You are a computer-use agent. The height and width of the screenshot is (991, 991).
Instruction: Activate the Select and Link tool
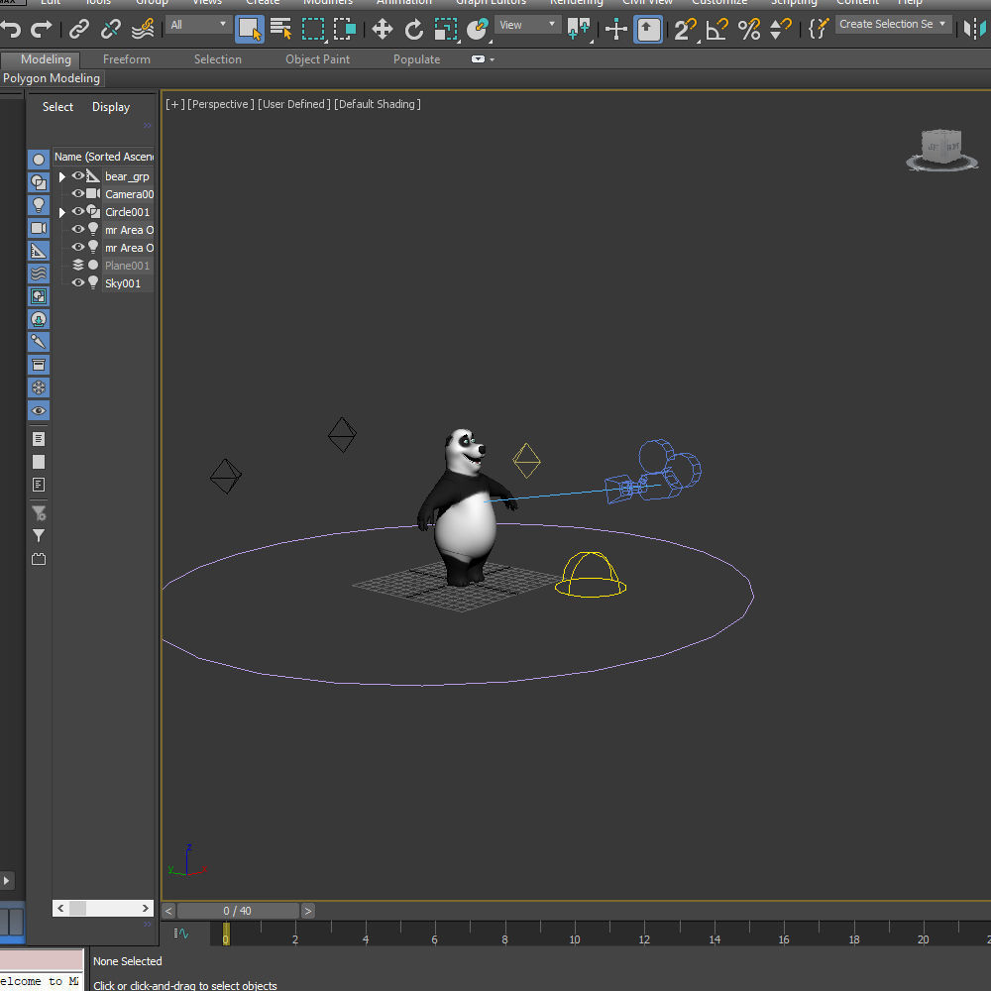coord(79,29)
